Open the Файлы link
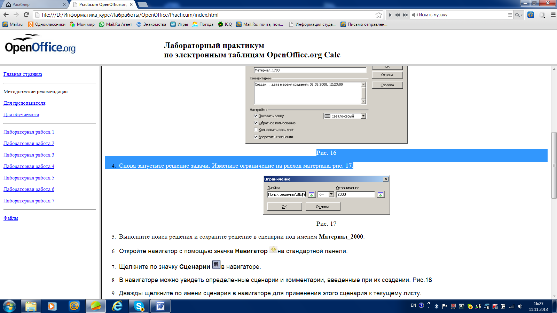 pyautogui.click(x=10, y=218)
